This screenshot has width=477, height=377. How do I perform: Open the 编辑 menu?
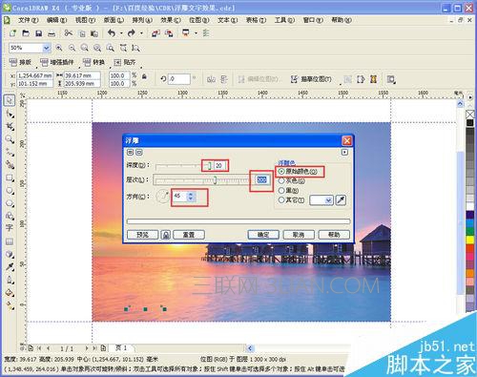click(56, 20)
